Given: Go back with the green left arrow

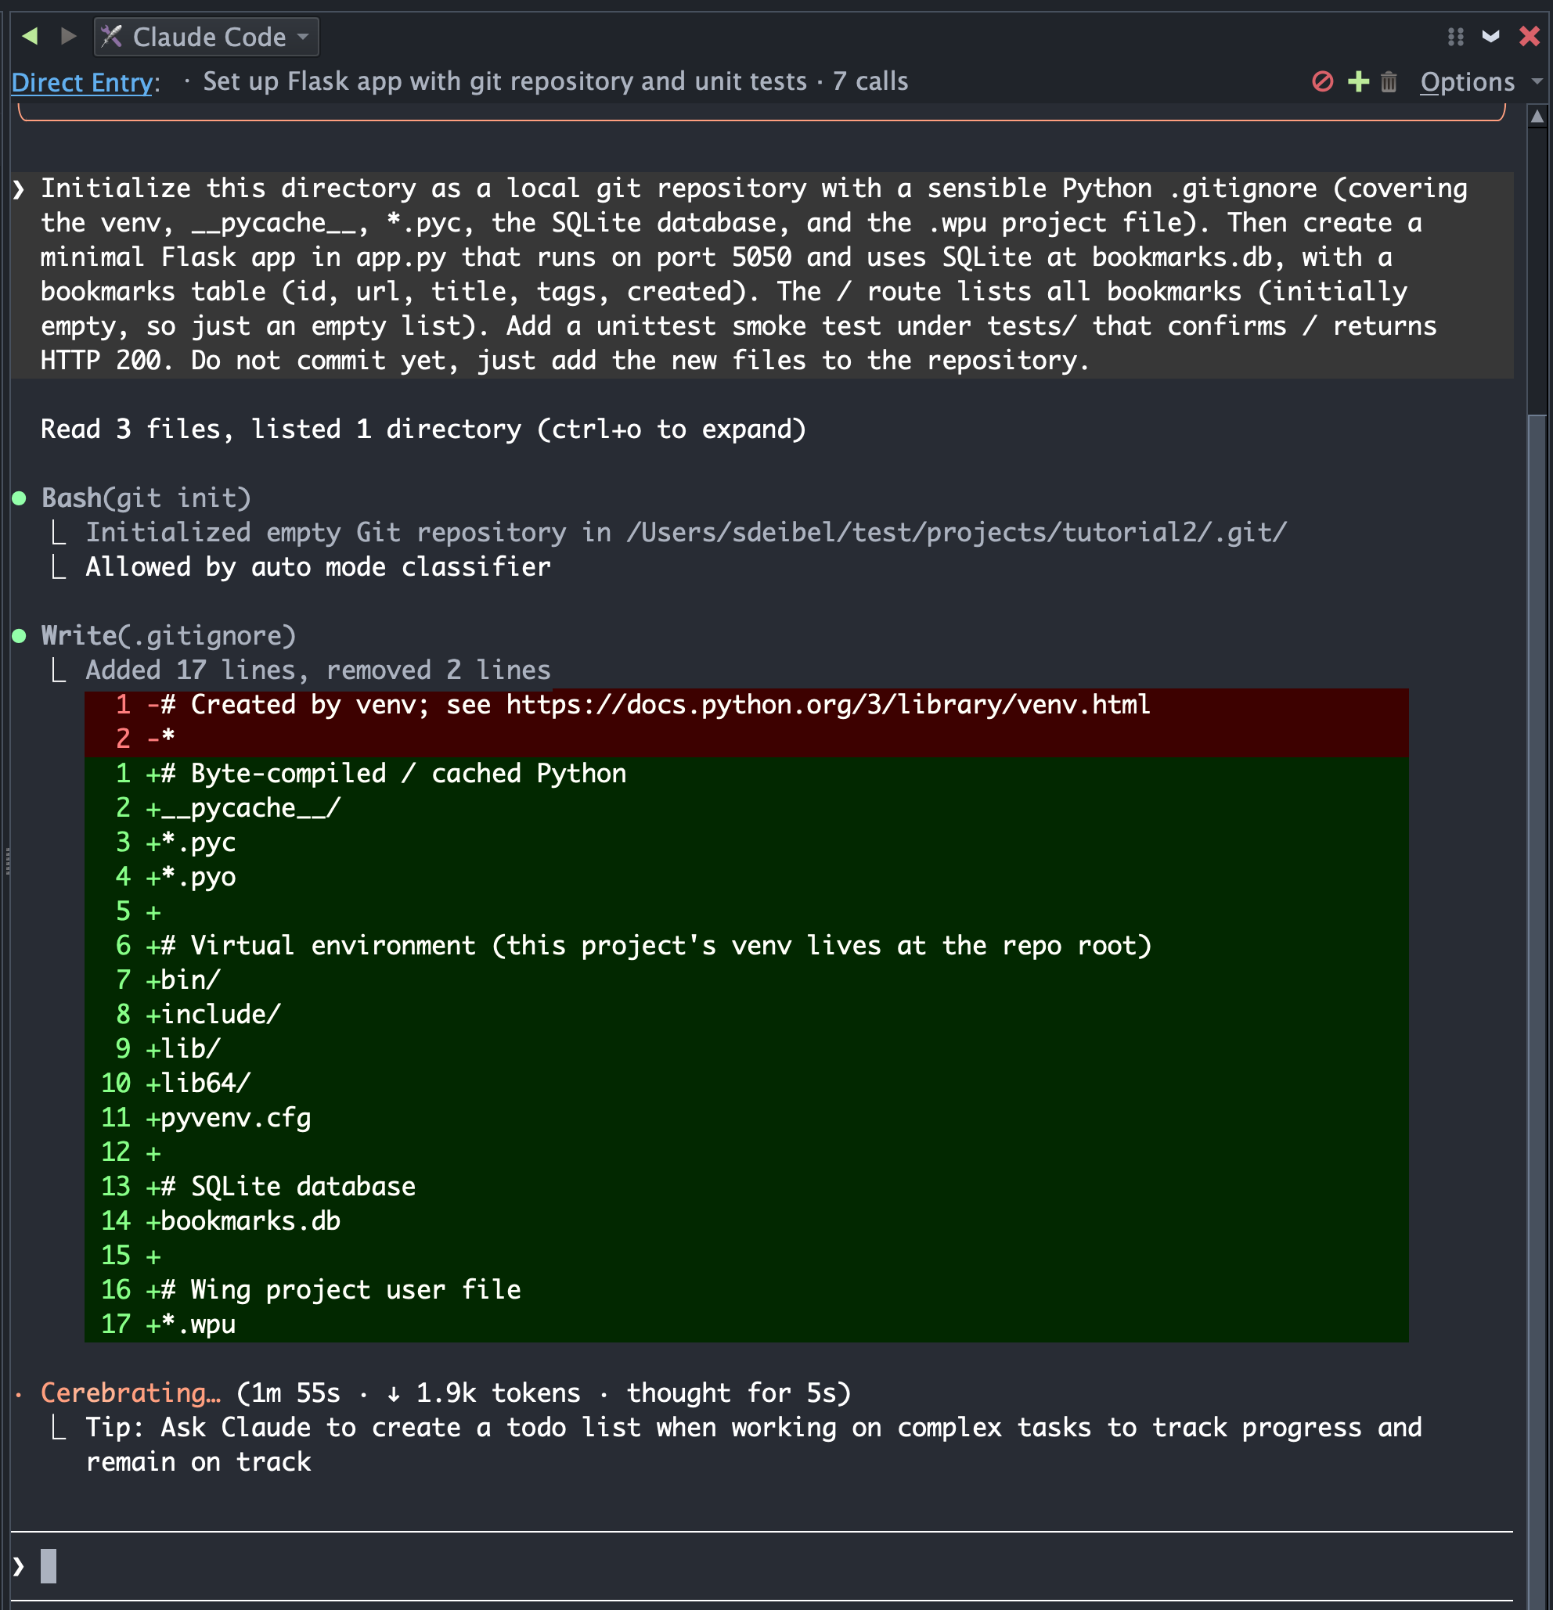Looking at the screenshot, I should click(x=31, y=36).
